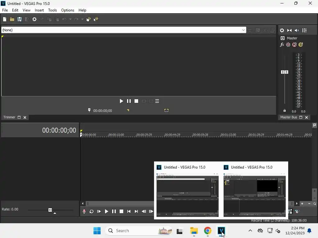Open the View menu
318x238 pixels.
pos(26,10)
